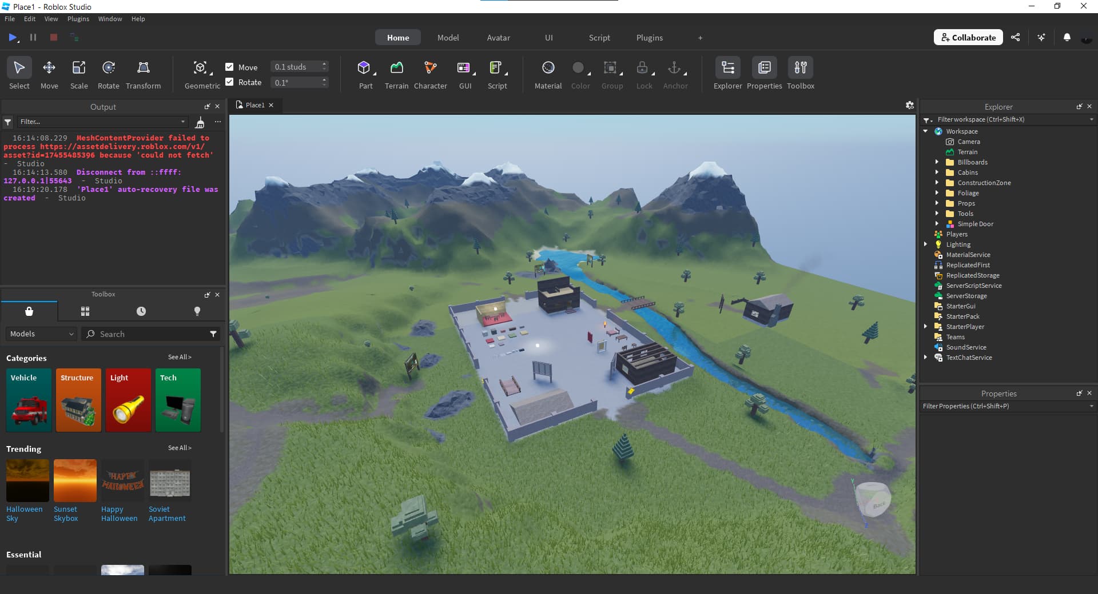Click the Stop playtest button
The width and height of the screenshot is (1098, 594).
(x=53, y=37)
